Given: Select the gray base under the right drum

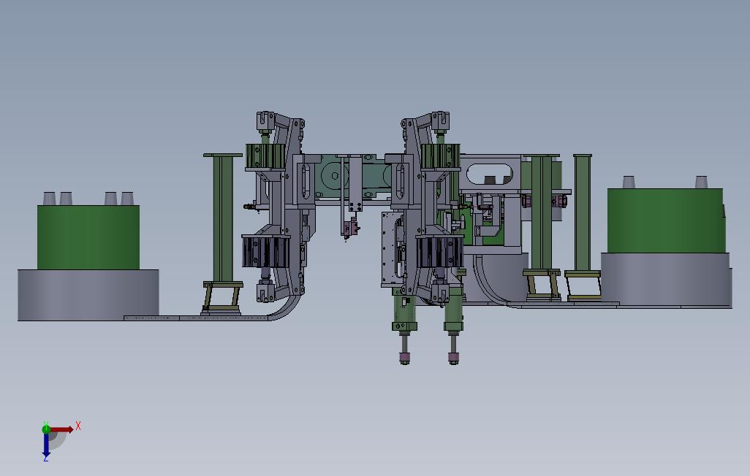Looking at the screenshot, I should [666, 280].
